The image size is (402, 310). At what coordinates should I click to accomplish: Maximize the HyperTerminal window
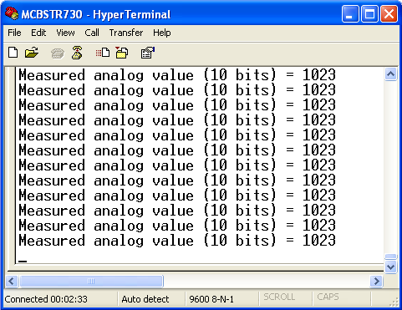coord(369,14)
